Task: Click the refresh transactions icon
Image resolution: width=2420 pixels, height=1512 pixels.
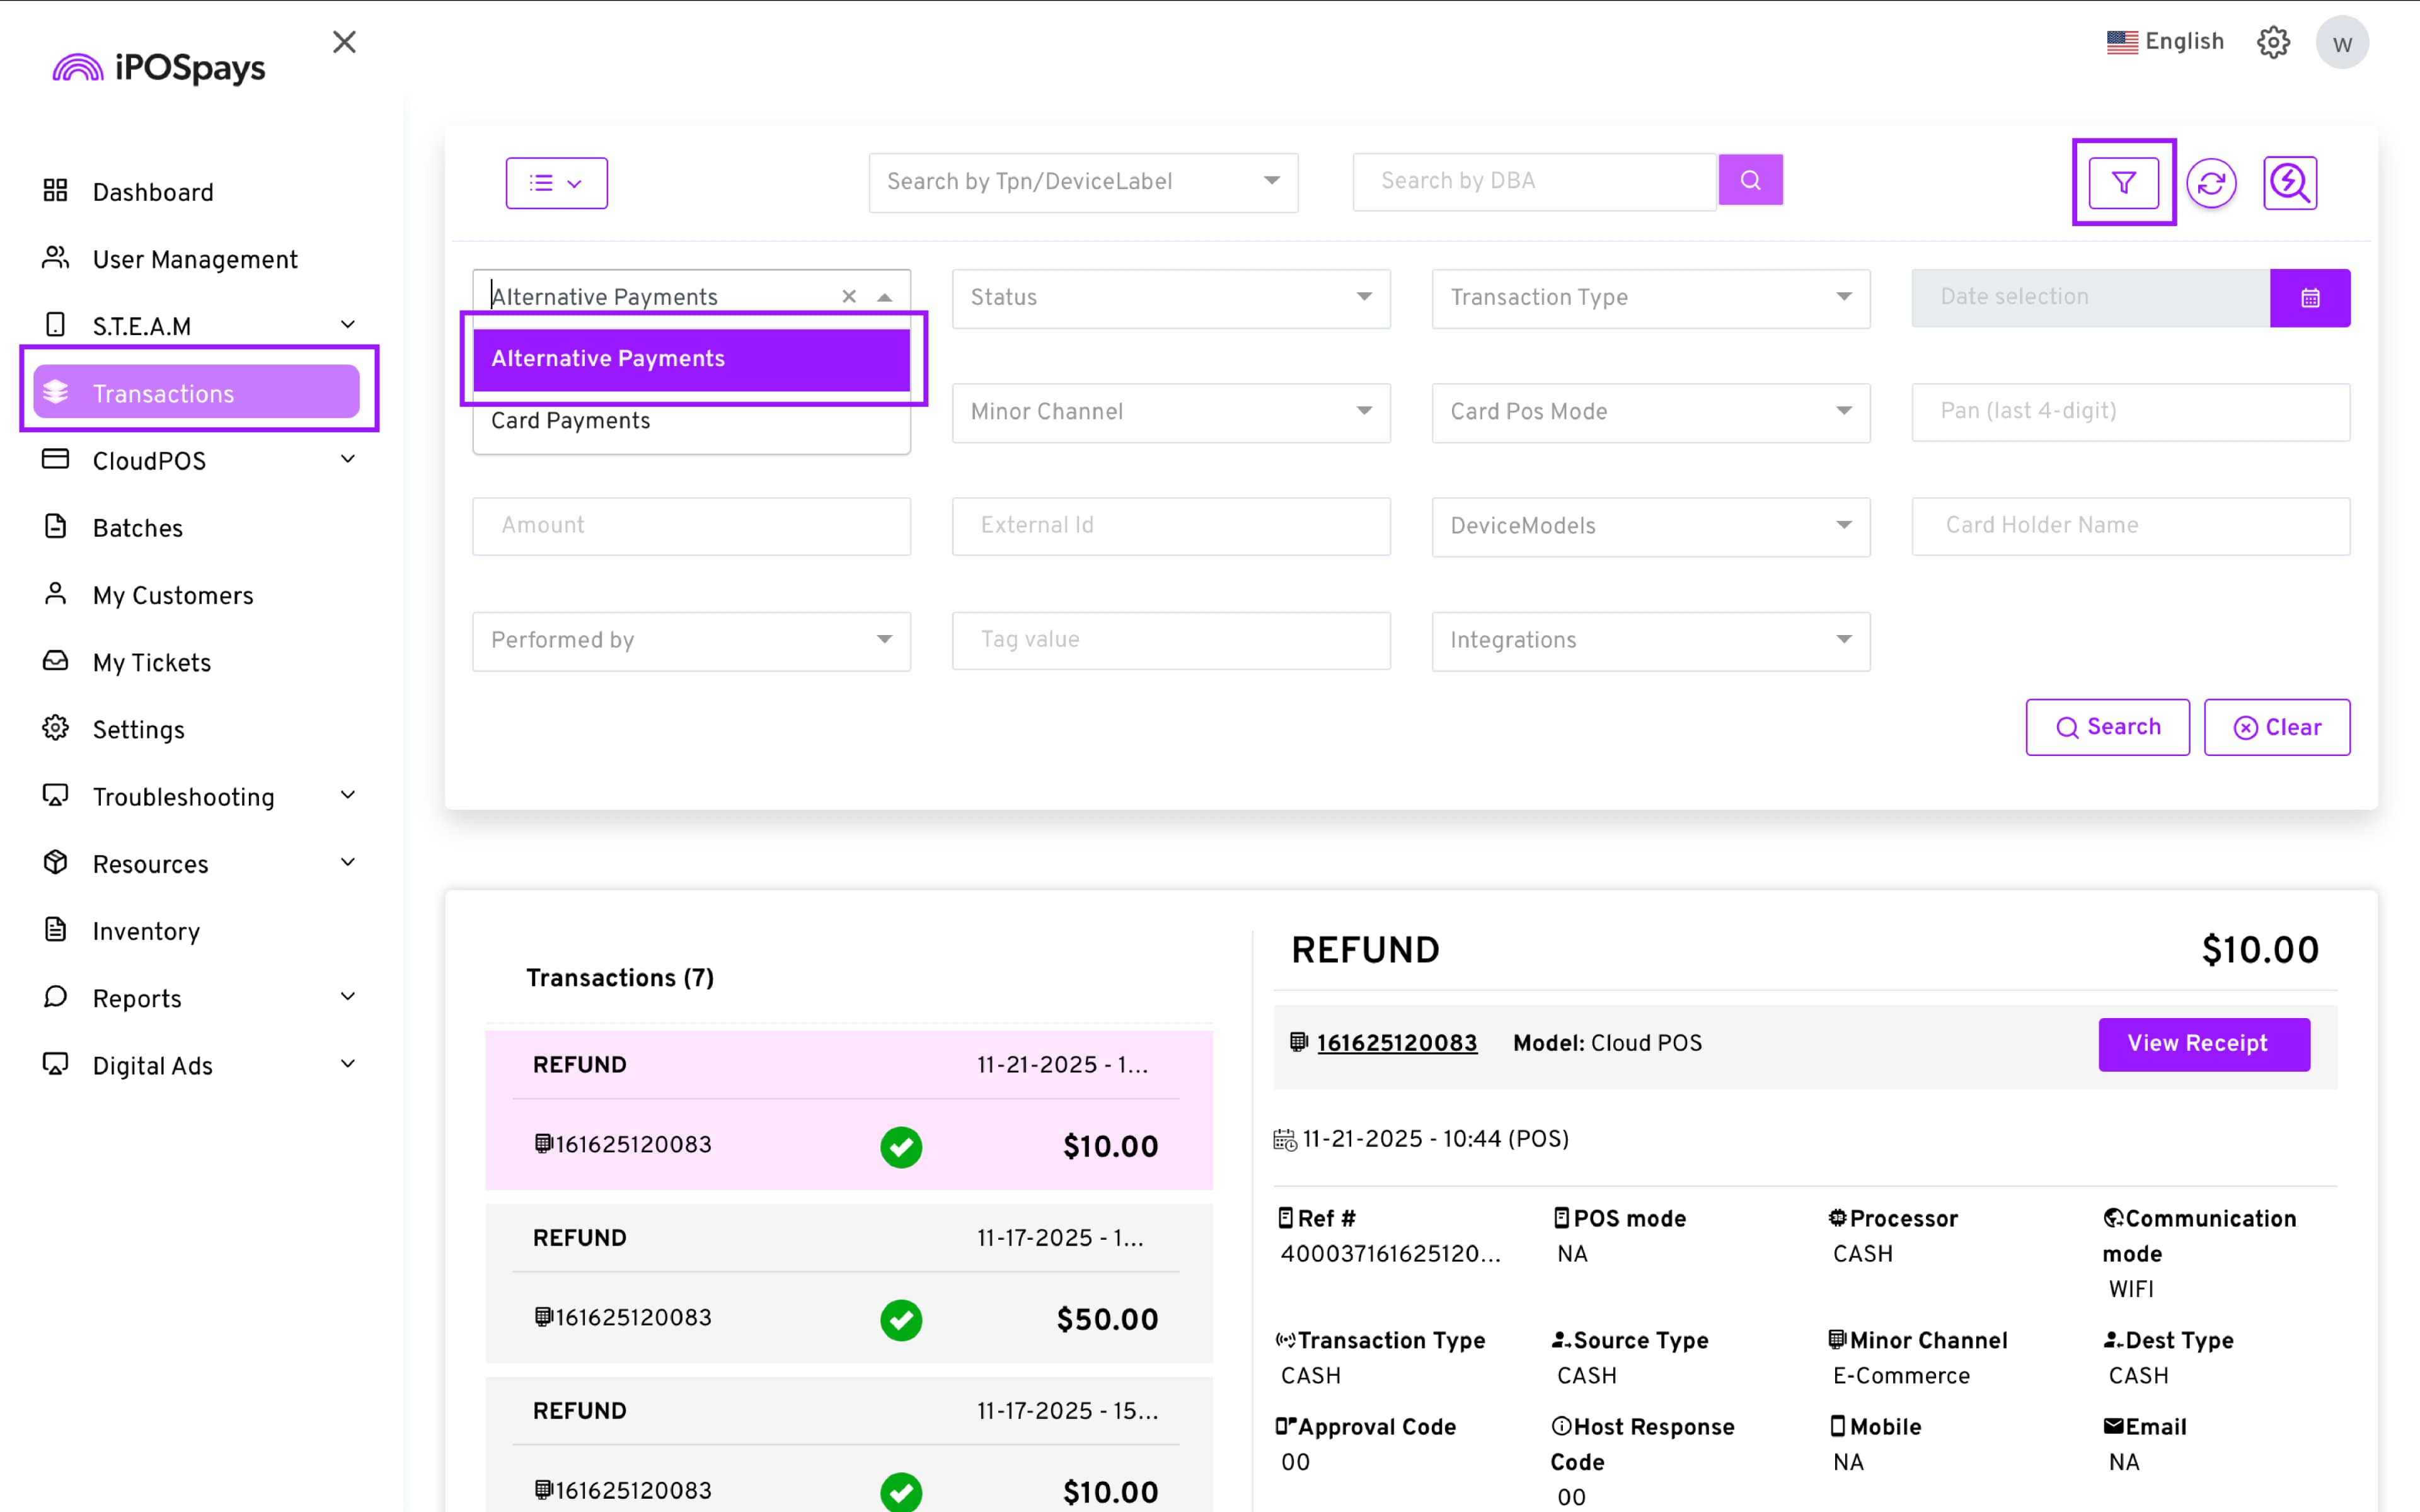Action: click(2211, 183)
